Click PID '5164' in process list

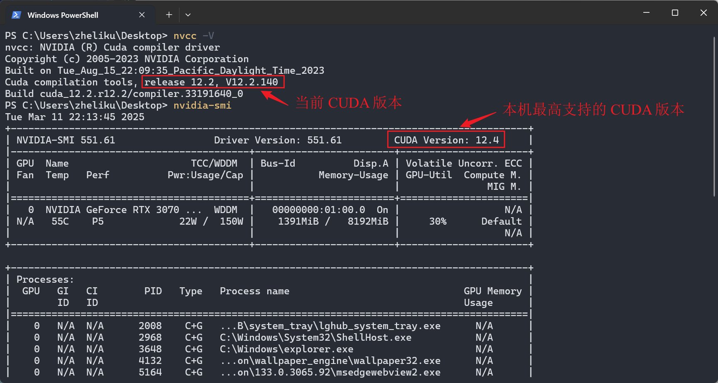tap(150, 372)
